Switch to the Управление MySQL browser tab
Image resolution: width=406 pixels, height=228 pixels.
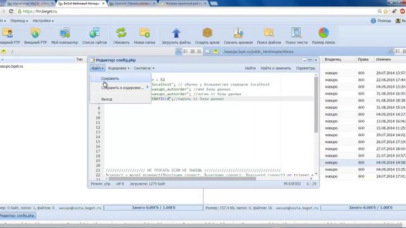29,4
